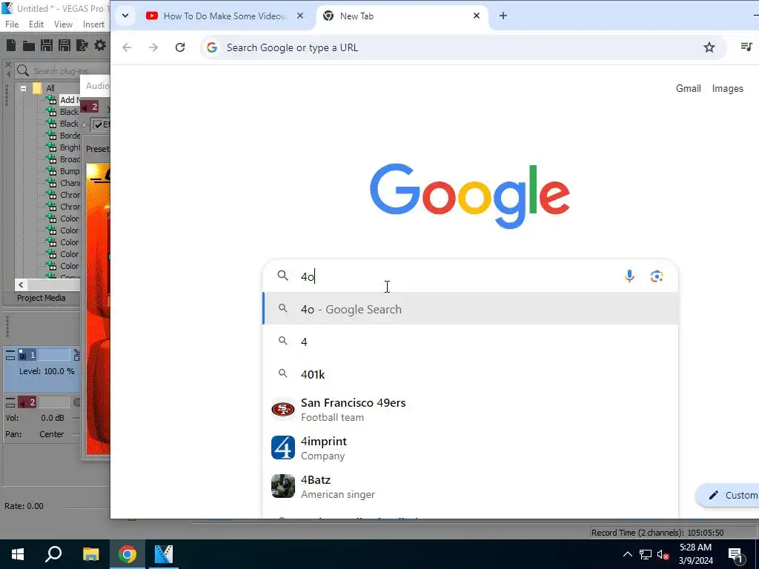The image size is (759, 569).
Task: Click New project icon in VEGAS toolbar
Action: point(11,45)
